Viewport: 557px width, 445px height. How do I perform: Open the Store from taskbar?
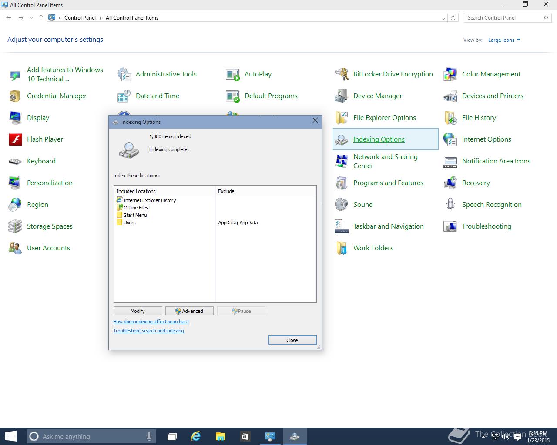(245, 436)
